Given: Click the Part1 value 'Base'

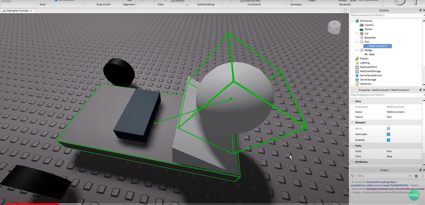Looking at the screenshot, I should (389, 156).
